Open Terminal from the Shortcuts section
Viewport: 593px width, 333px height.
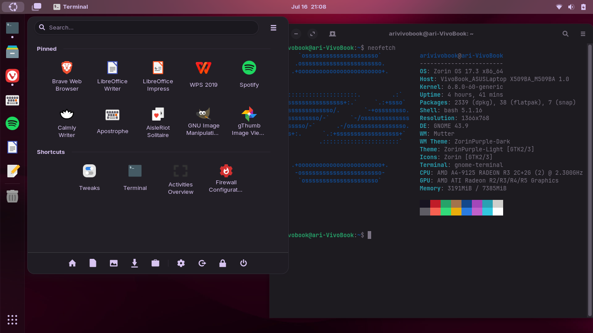(x=135, y=178)
